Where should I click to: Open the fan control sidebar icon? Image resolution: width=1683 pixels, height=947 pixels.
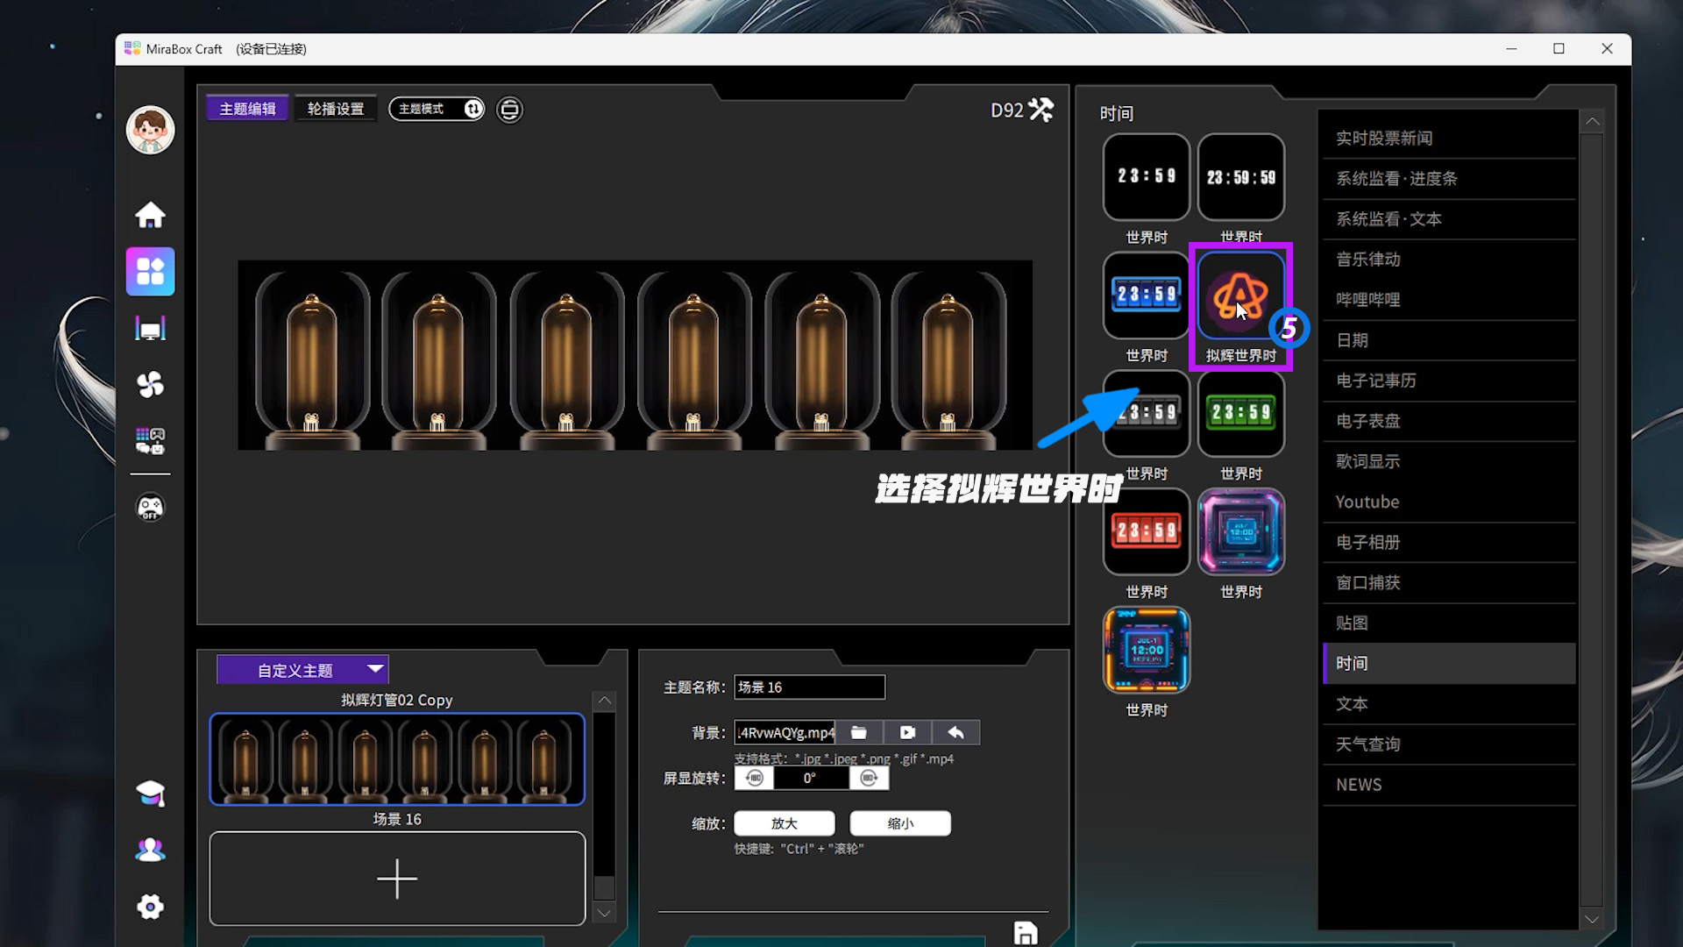pyautogui.click(x=150, y=384)
